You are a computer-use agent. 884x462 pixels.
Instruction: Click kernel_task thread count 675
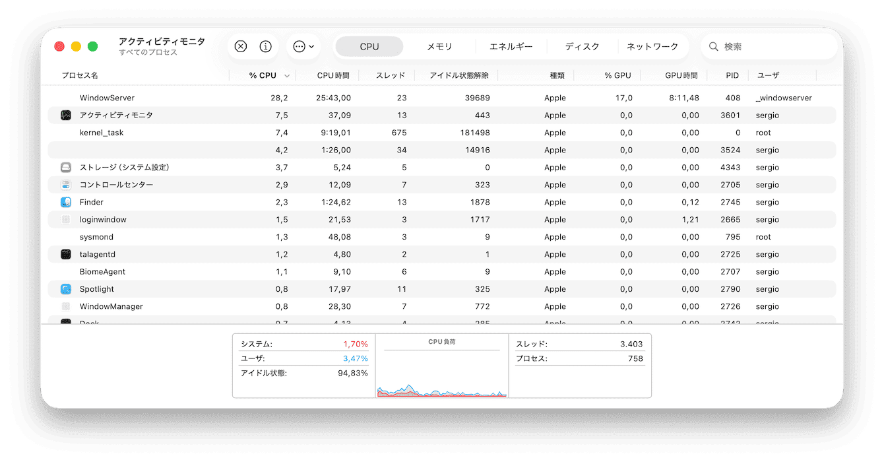pyautogui.click(x=399, y=133)
